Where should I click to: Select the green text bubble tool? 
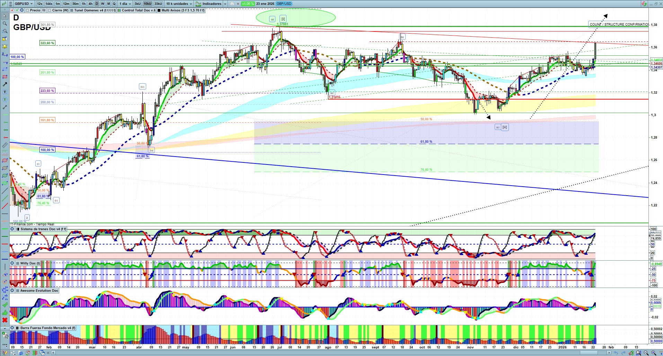pos(5,100)
